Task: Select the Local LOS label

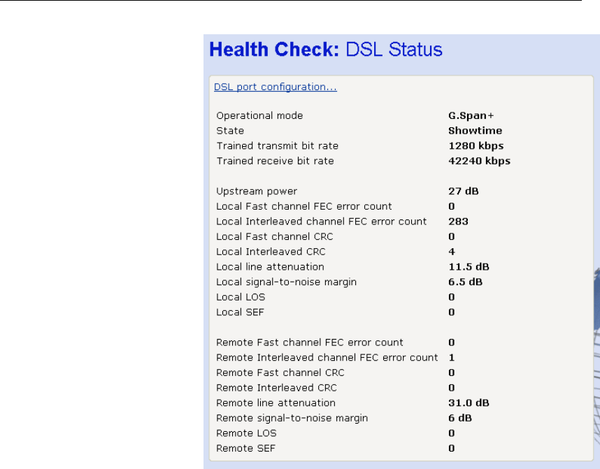Action: coord(241,297)
